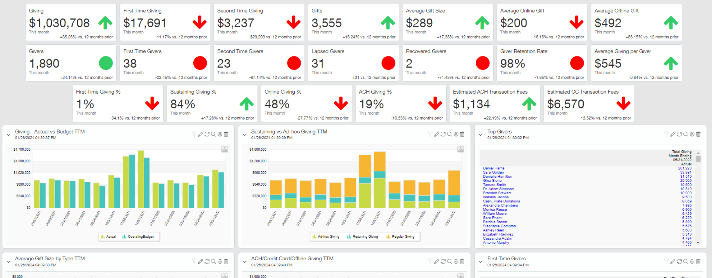Open the Stephanie Compton giver link
712x278 pixels.
499,226
